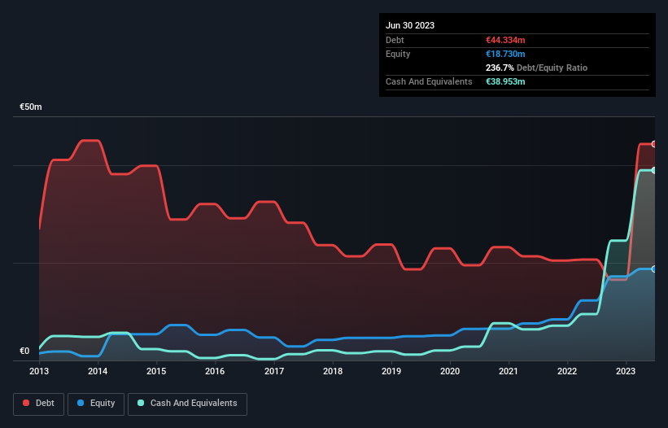Click the teal dot in Cash legend
Screen dimensions: 668x428
point(141,403)
